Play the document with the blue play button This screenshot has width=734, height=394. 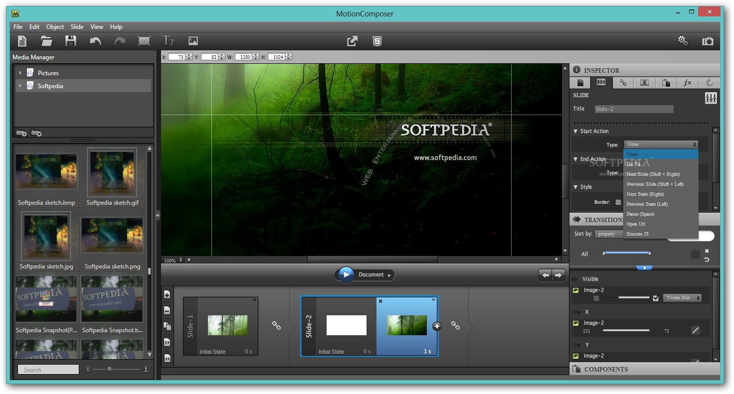(346, 275)
